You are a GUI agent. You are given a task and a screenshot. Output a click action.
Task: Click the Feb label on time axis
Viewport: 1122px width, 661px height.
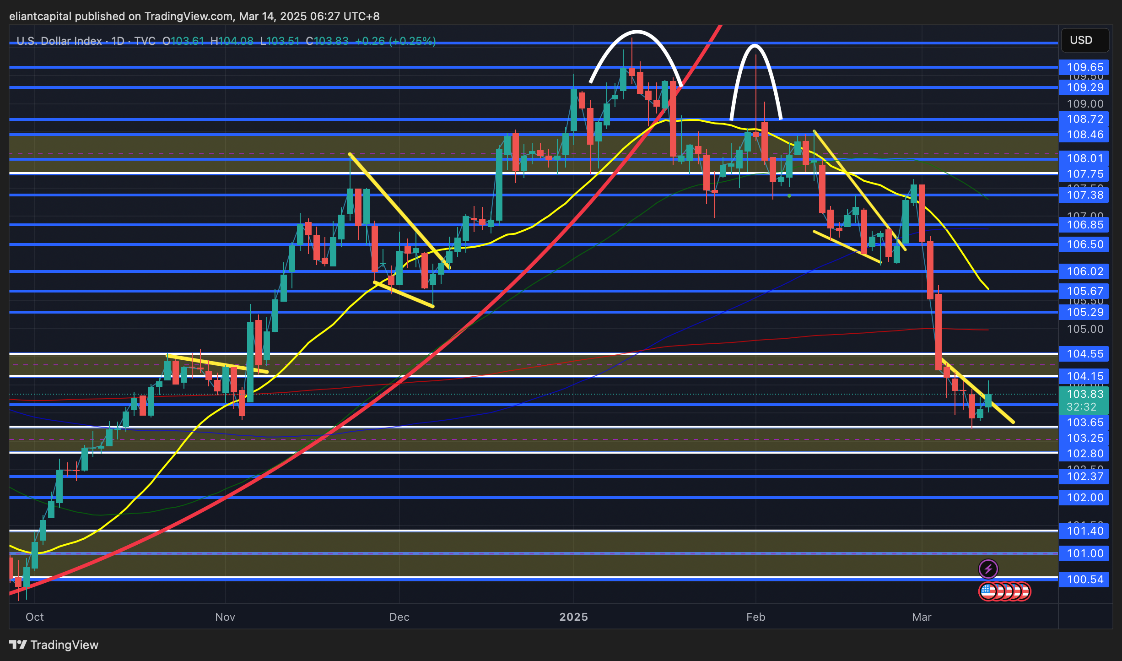coord(755,617)
